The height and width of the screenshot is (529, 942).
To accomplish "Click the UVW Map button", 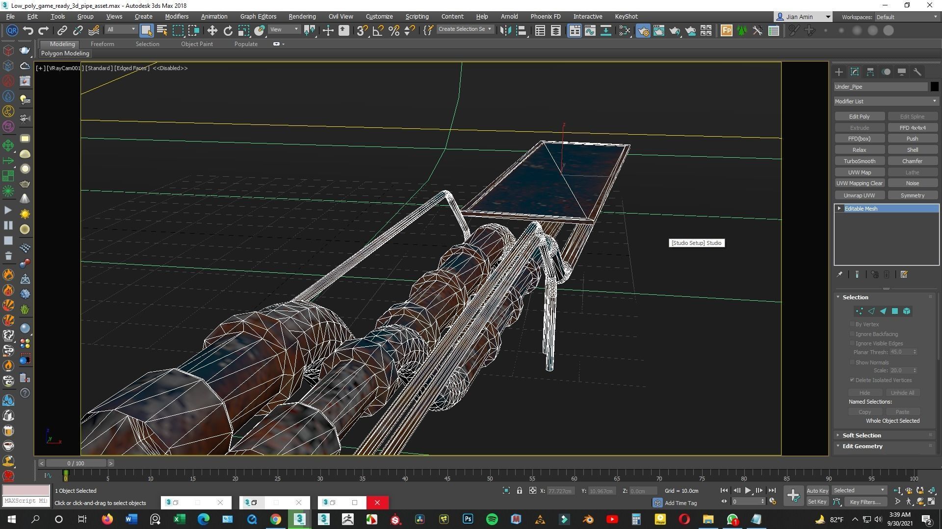I will pyautogui.click(x=859, y=172).
